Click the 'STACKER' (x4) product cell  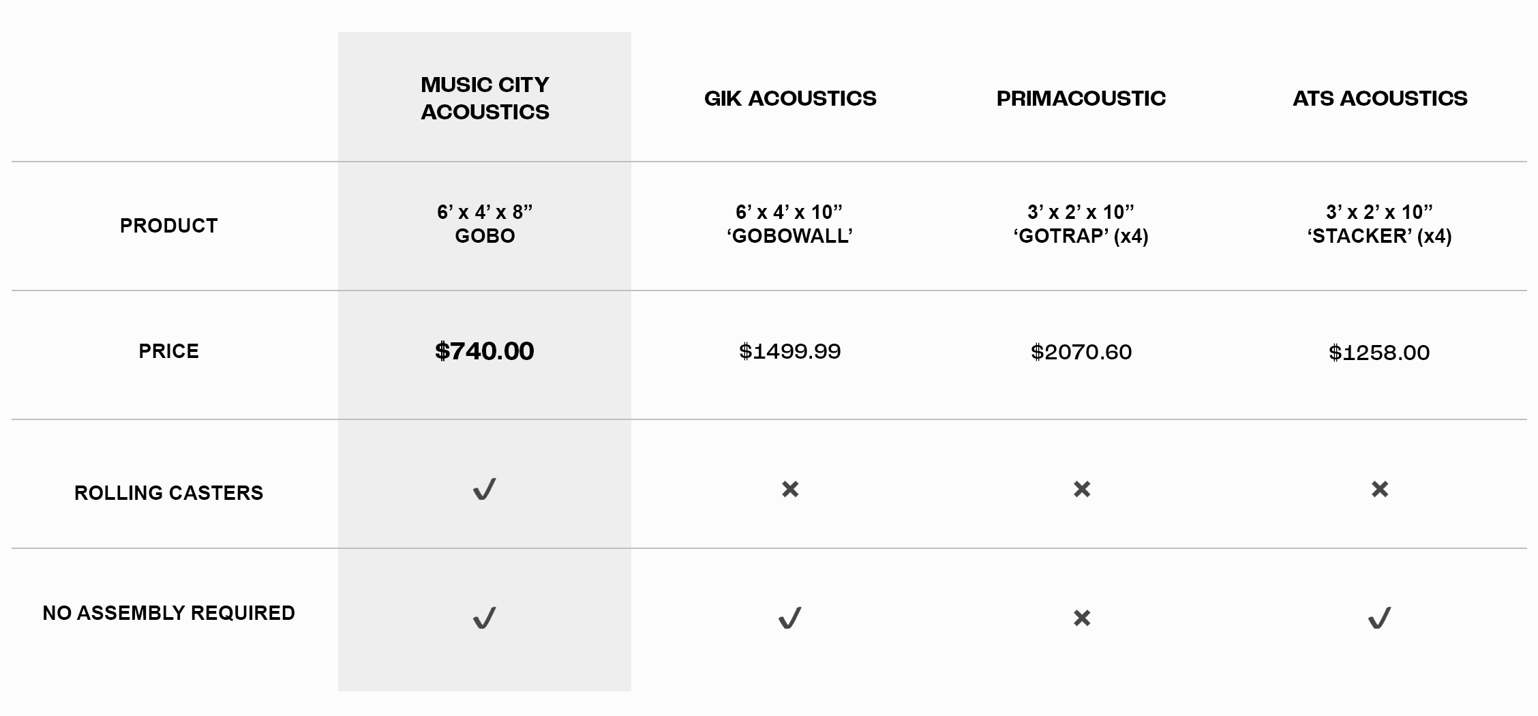coord(1380,224)
